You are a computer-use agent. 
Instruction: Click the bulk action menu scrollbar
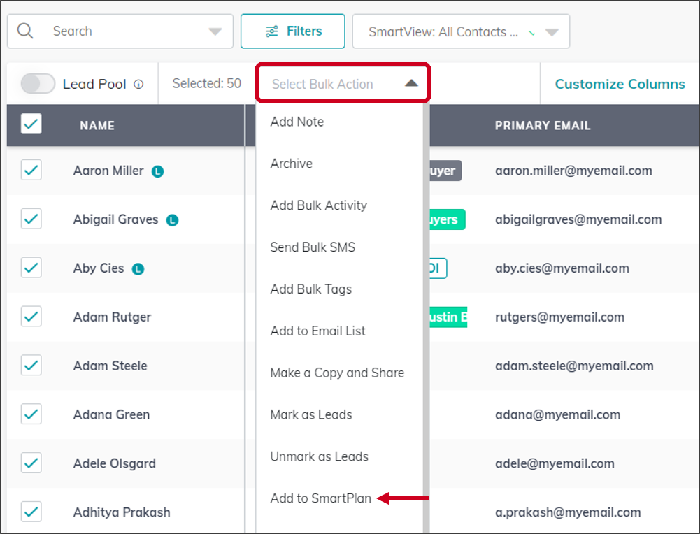(x=427, y=319)
